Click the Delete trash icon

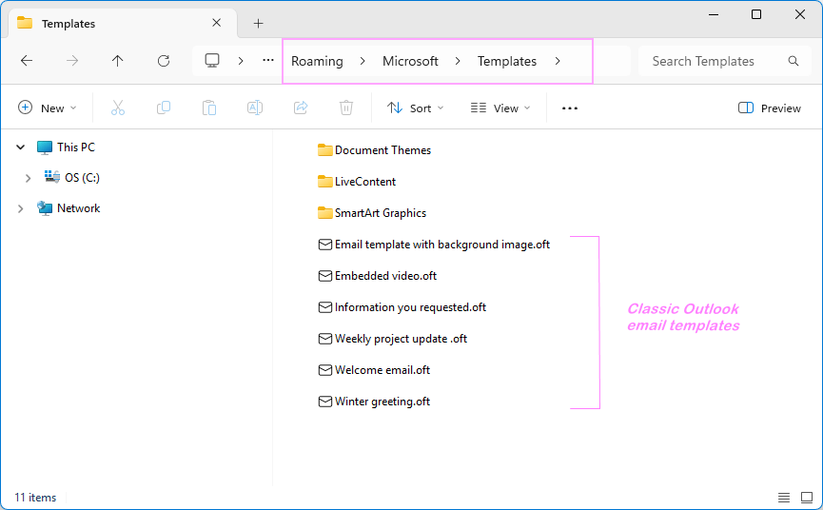click(x=346, y=108)
